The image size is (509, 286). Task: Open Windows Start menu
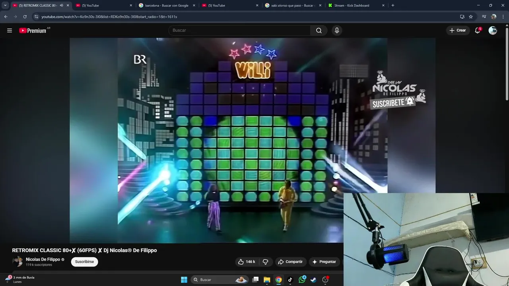184,280
